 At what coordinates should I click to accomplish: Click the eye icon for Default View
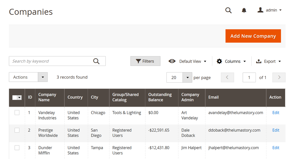(172, 61)
